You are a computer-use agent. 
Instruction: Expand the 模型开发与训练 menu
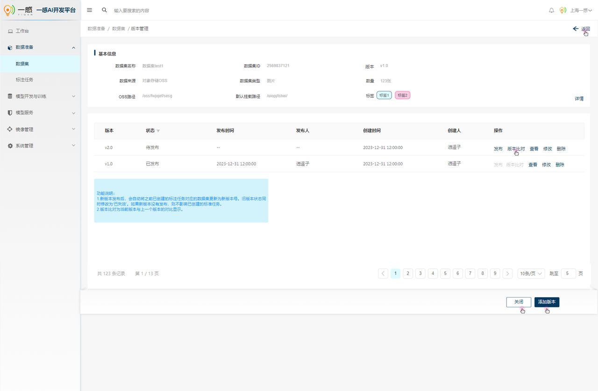[40, 96]
